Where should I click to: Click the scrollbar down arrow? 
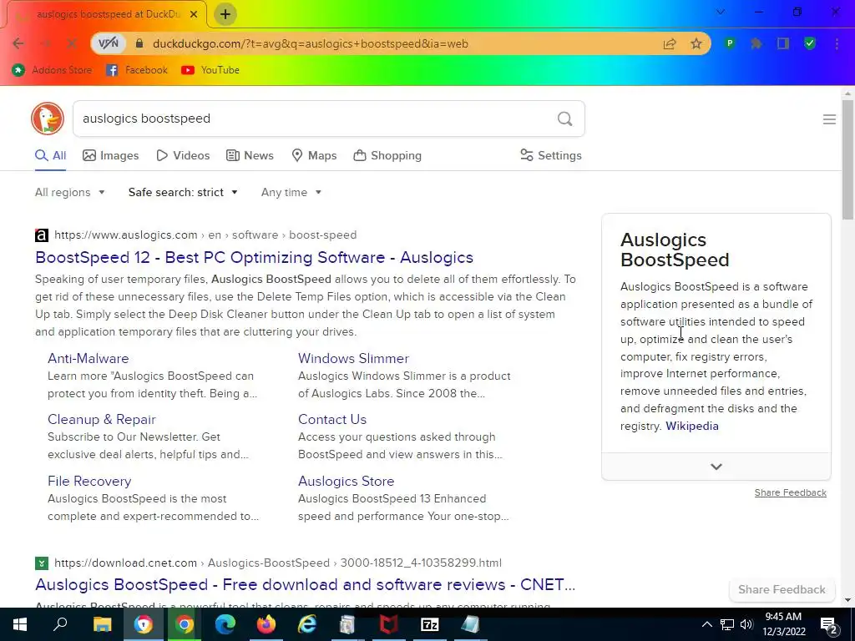847,600
